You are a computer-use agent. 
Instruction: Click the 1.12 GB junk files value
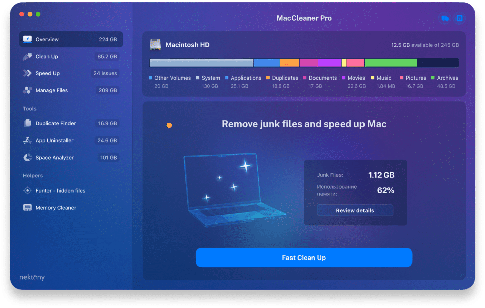coord(381,175)
